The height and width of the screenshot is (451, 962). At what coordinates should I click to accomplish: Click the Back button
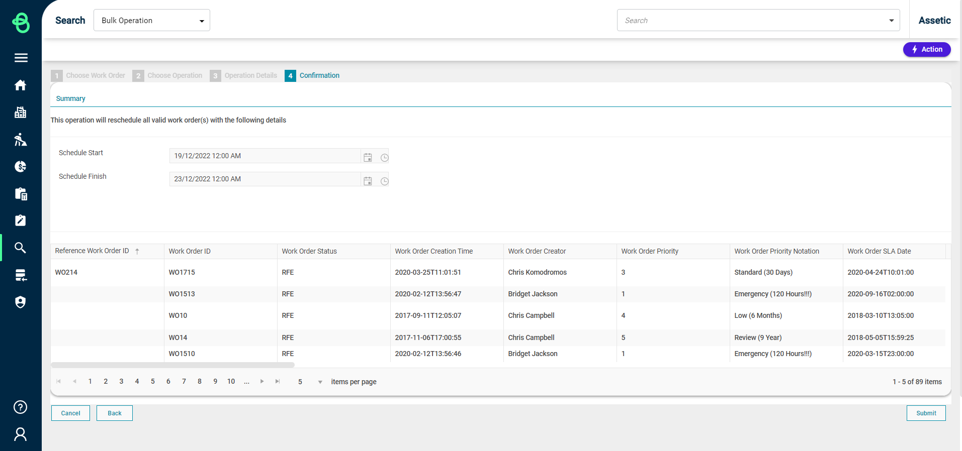pos(115,413)
